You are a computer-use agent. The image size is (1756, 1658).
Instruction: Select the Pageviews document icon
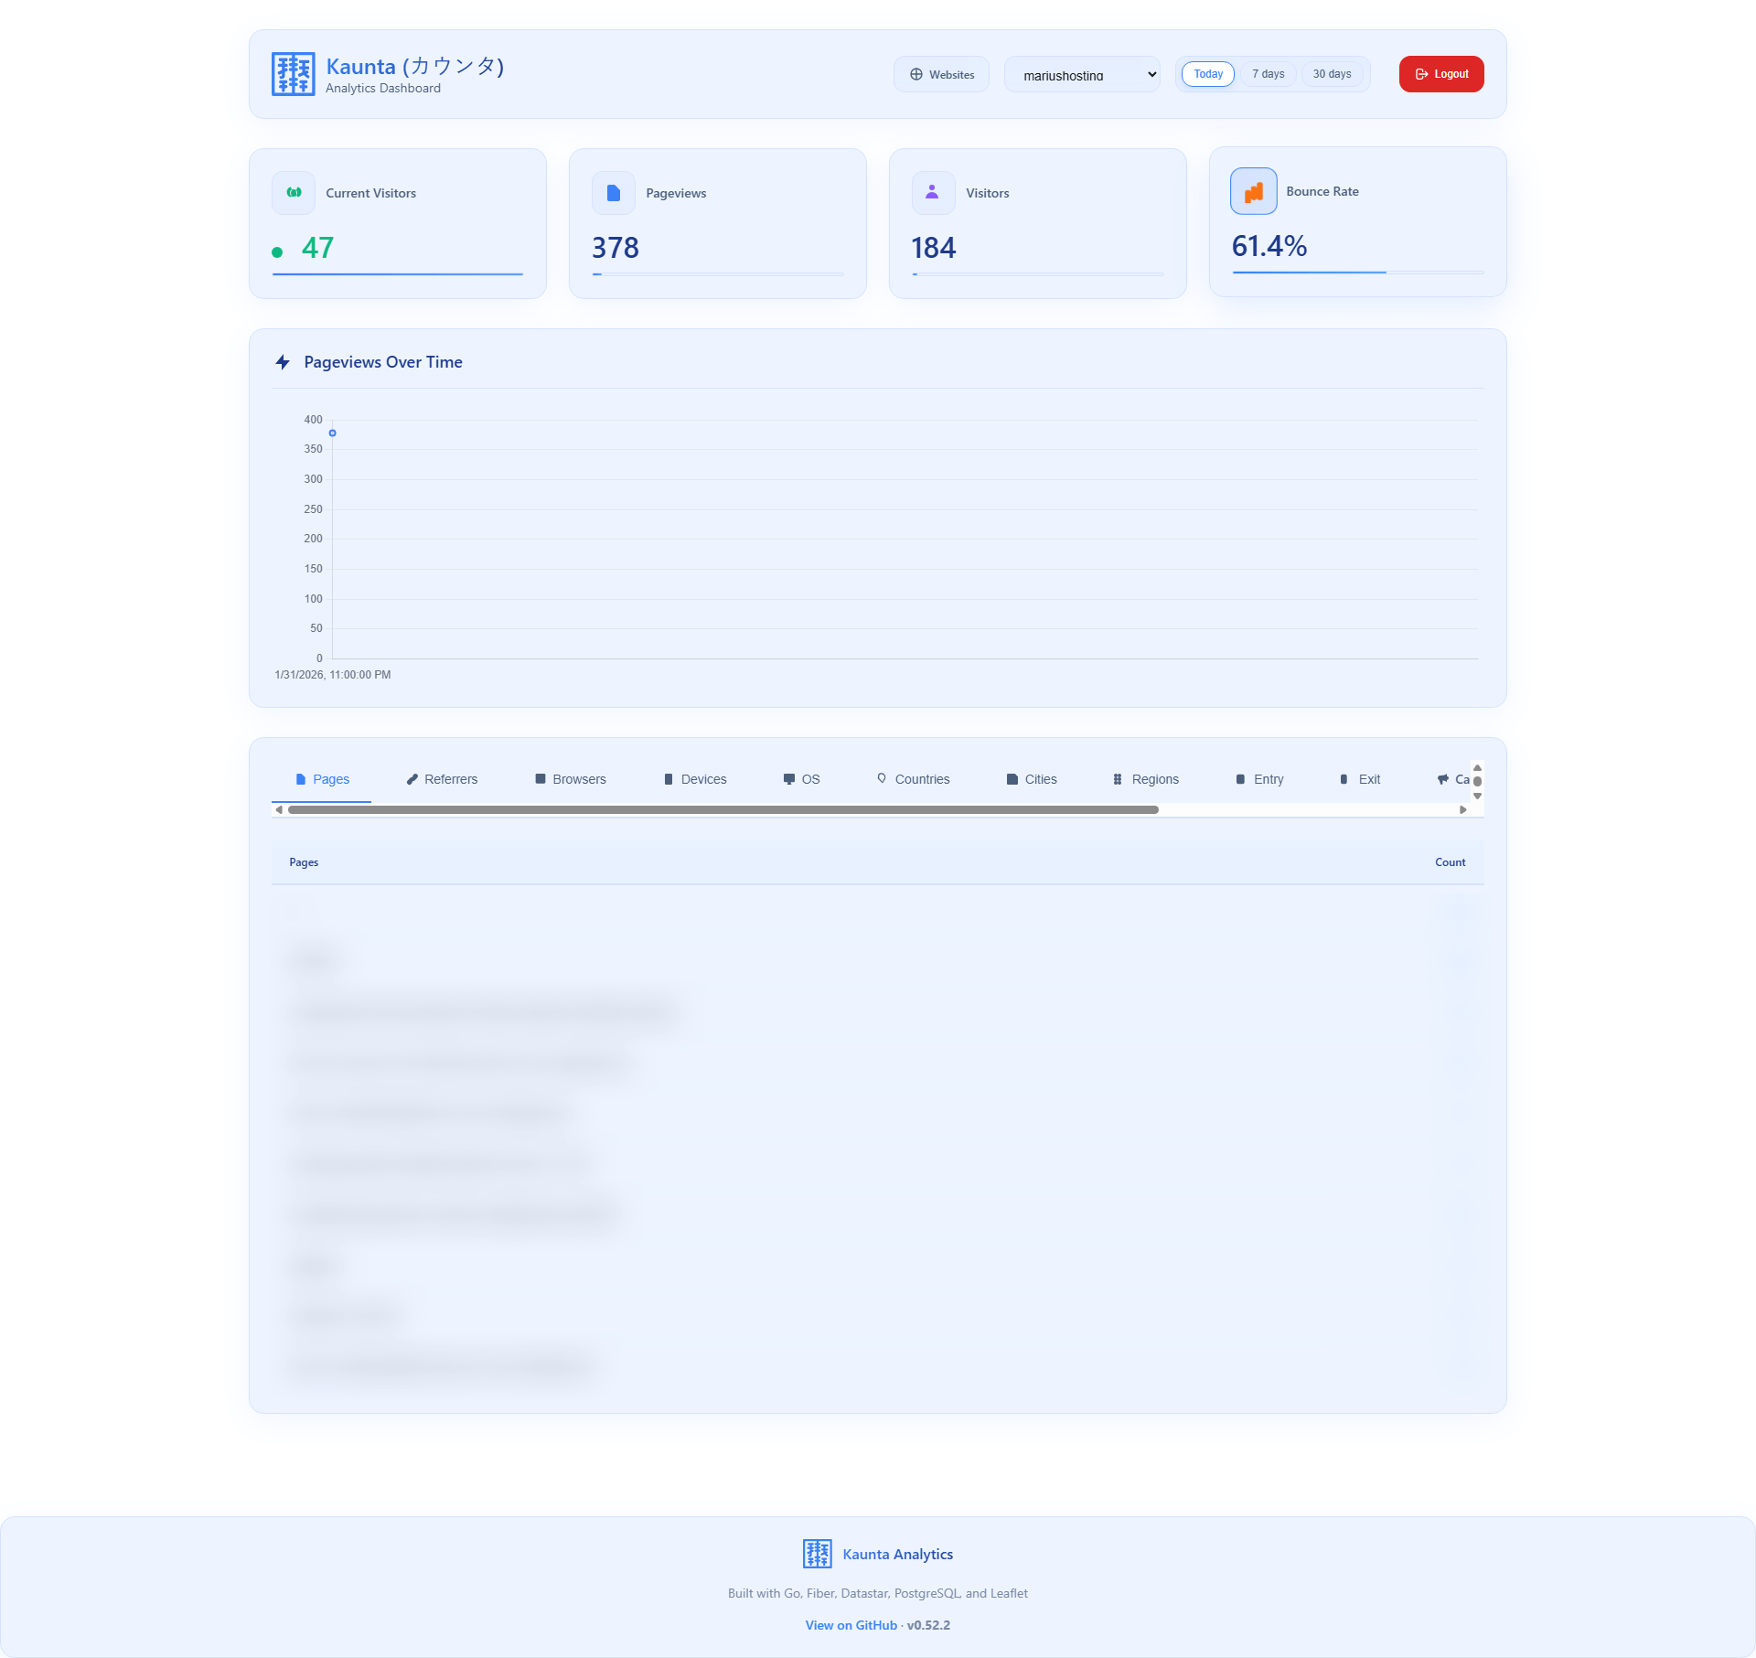pyautogui.click(x=613, y=192)
